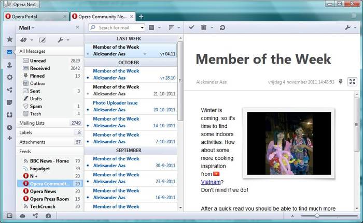
Task: Toggle full-view mode for the message
Action: click(352, 81)
